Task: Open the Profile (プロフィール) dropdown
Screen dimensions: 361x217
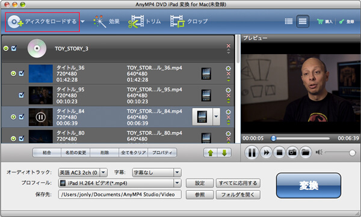Action: click(x=120, y=183)
